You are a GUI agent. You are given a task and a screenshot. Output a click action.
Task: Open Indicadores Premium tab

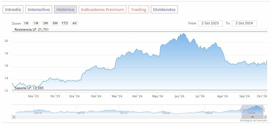(103, 10)
